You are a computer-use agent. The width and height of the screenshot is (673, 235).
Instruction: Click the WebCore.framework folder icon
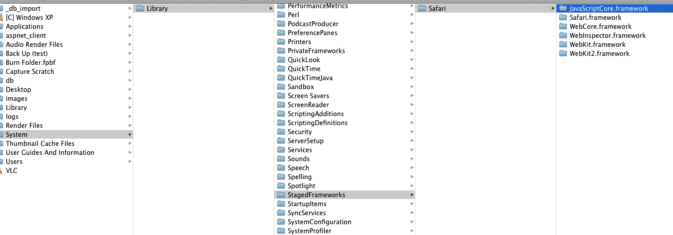click(x=563, y=27)
